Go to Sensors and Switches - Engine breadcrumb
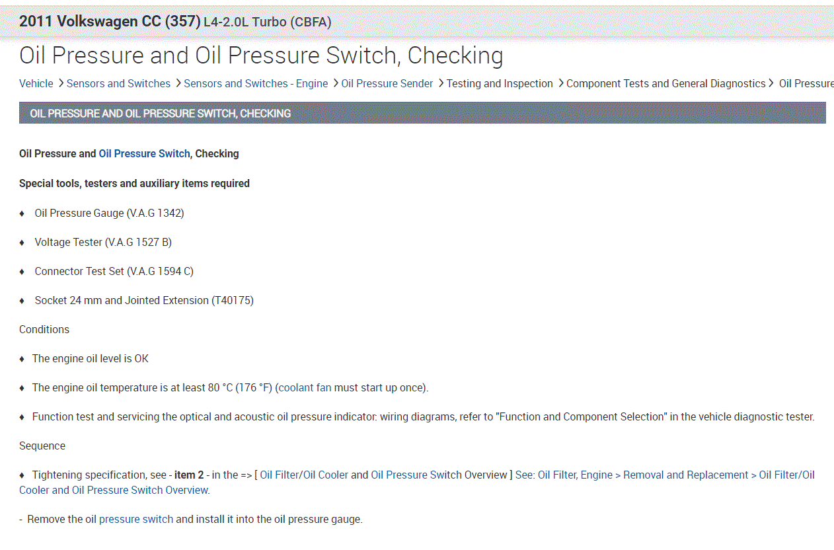 256,83
